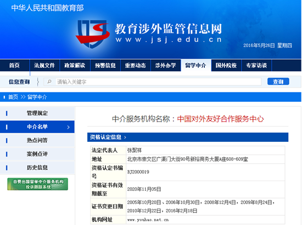This screenshot has width=302, height=225.
Task: Click the expiry date 2020年11月05日
Action: click(x=144, y=189)
